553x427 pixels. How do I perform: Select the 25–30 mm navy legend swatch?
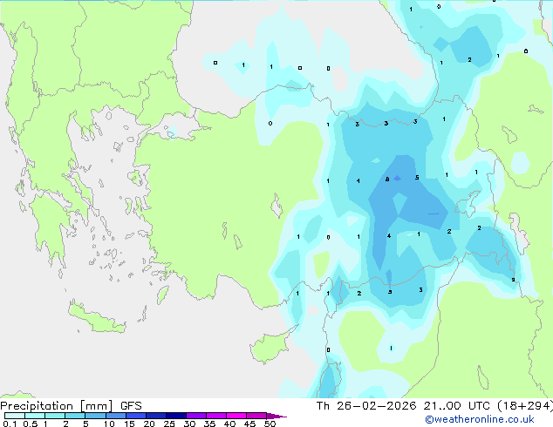(x=175, y=416)
